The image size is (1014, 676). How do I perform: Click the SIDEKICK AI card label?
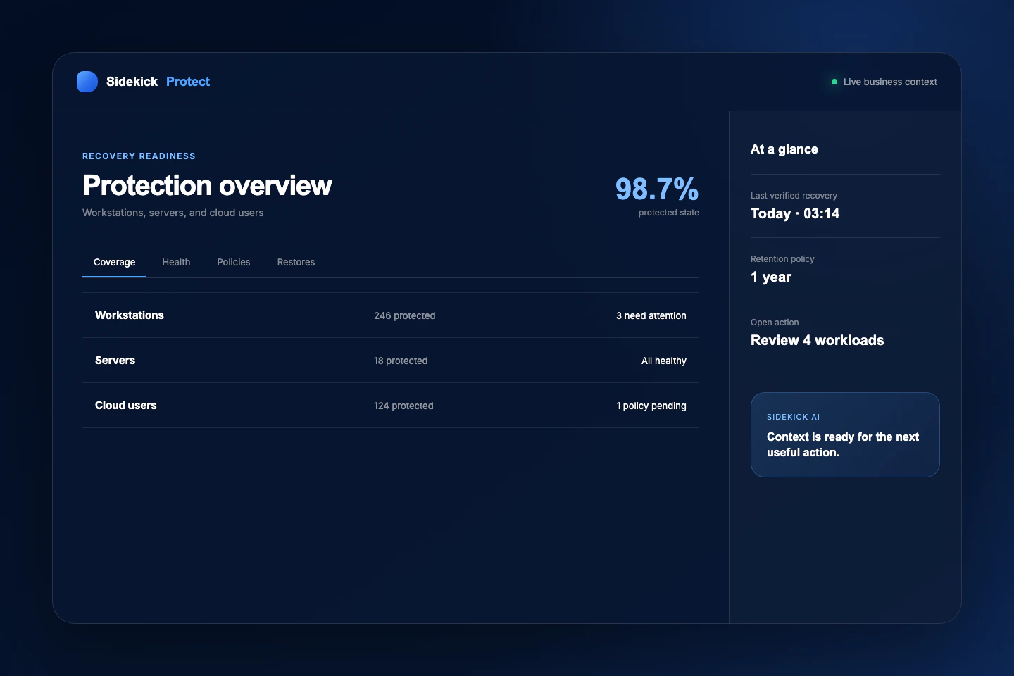click(794, 417)
